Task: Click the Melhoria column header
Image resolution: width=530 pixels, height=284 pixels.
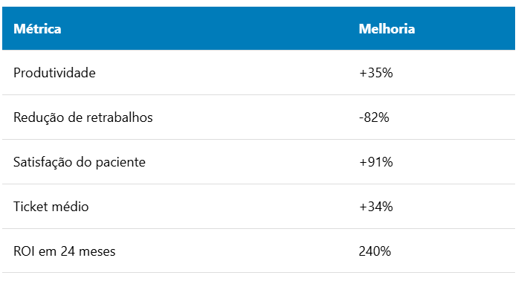Action: click(x=387, y=29)
